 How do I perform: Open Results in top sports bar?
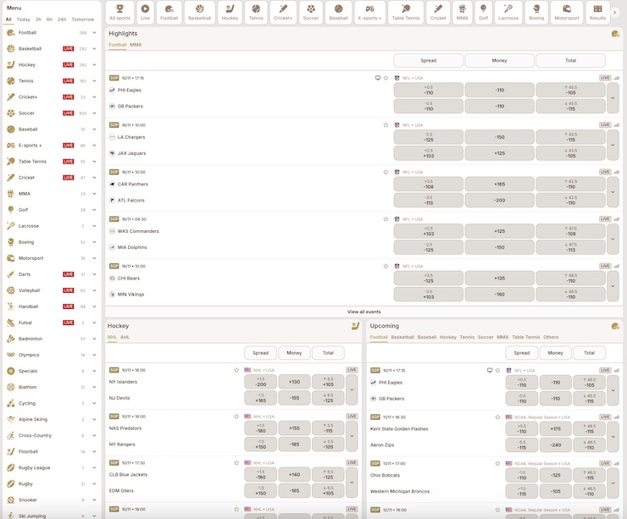coord(597,13)
